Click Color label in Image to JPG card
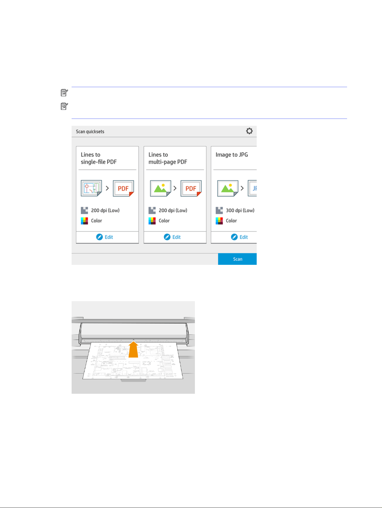 (x=231, y=221)
